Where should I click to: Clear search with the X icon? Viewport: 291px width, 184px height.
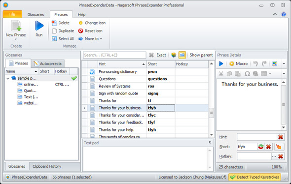click(x=151, y=55)
